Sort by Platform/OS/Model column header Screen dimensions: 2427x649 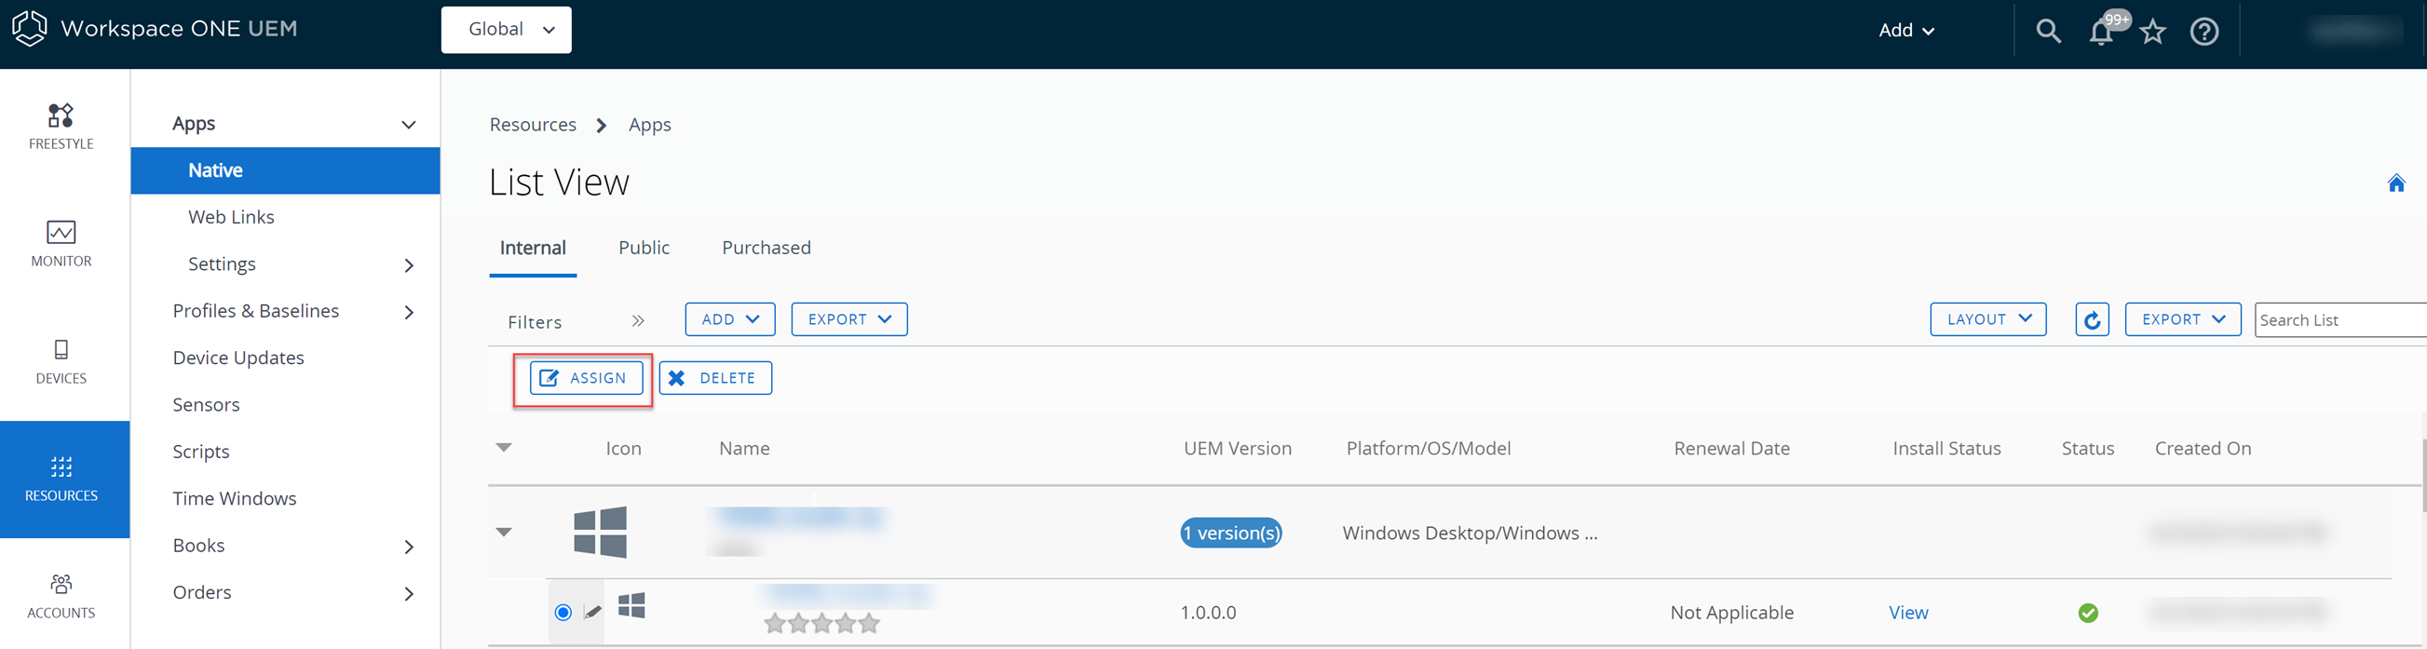coord(1429,449)
